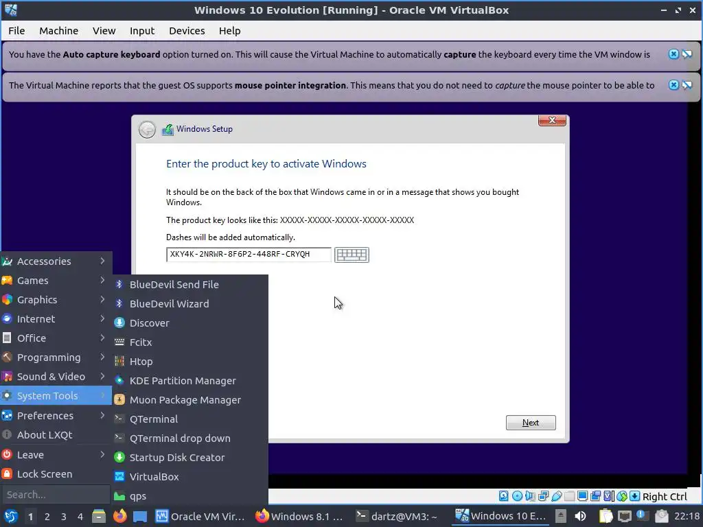Open the display settings status icon

coord(582,496)
